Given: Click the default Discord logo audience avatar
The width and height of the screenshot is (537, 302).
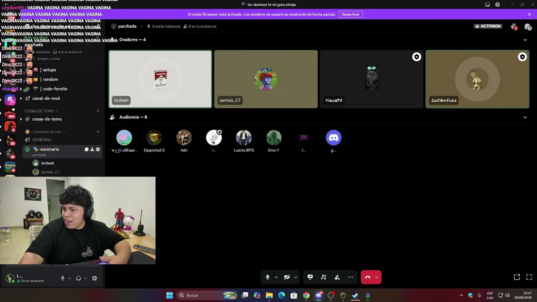Looking at the screenshot, I should pos(334,138).
